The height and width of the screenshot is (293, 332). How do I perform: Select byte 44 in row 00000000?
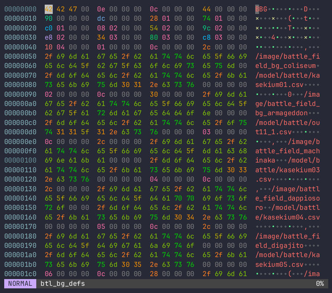point(206,9)
